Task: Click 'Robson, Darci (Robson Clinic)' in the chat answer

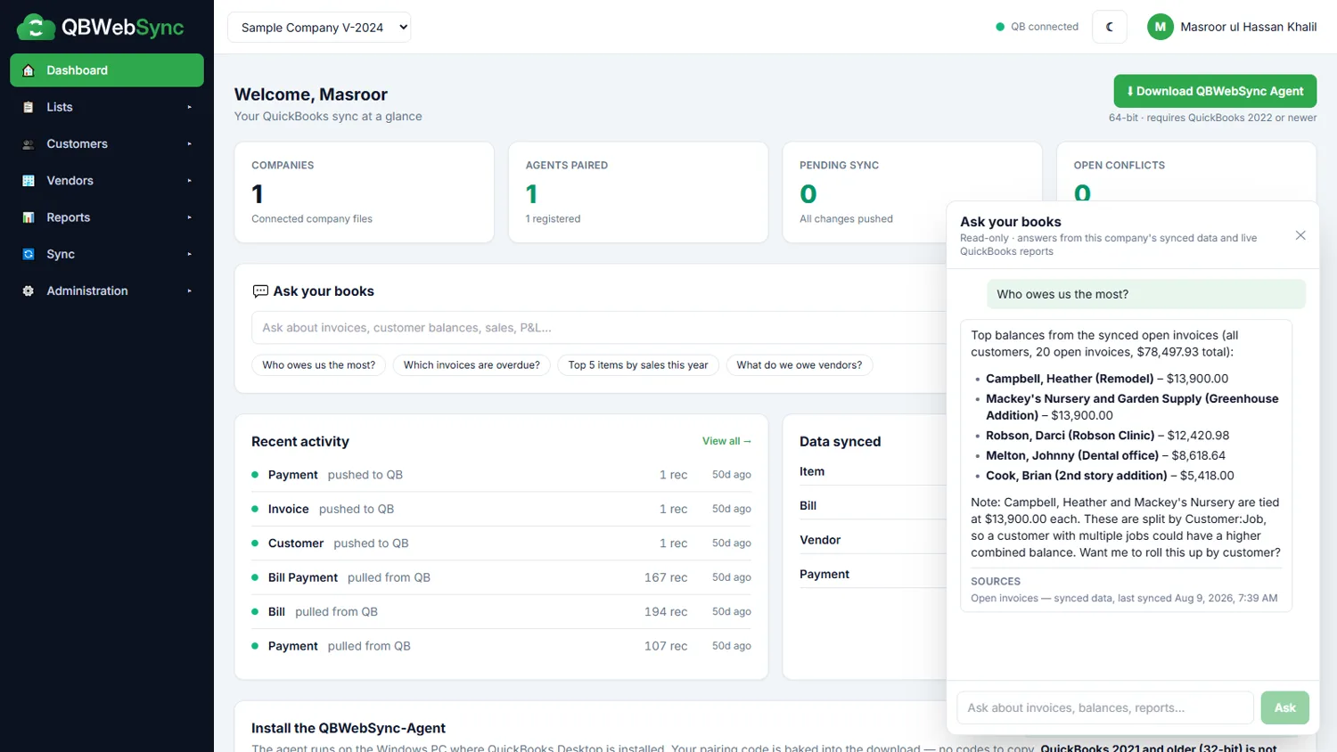Action: [1070, 436]
